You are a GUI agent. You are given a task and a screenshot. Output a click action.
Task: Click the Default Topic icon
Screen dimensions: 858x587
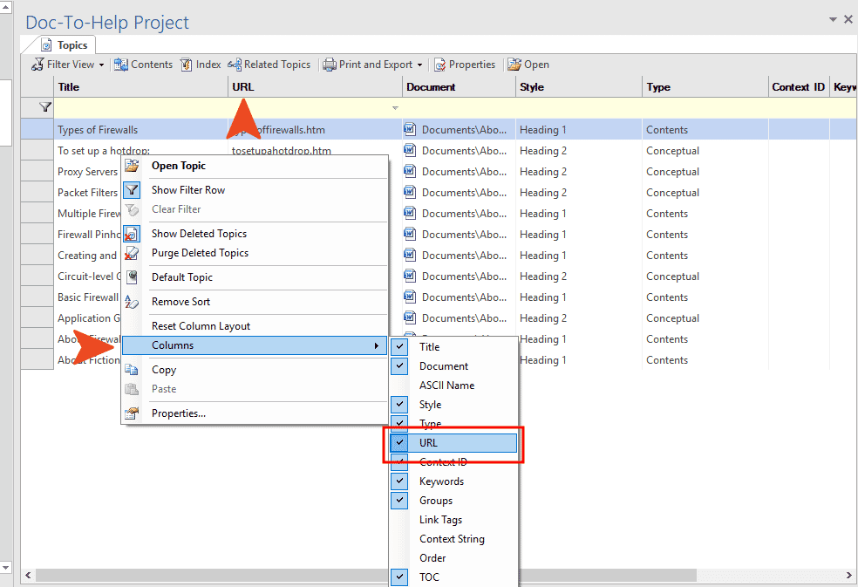[132, 277]
